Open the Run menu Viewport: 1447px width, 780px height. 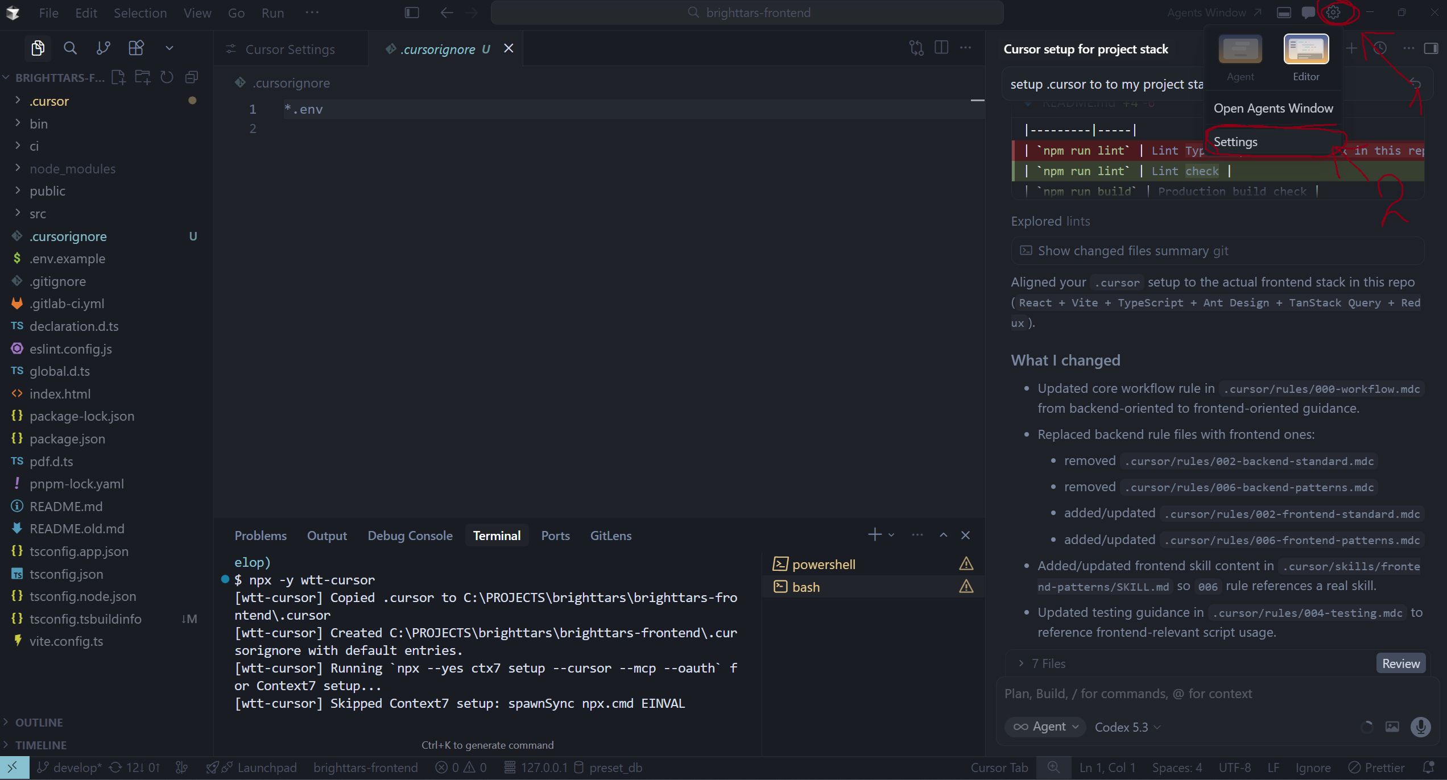click(272, 13)
